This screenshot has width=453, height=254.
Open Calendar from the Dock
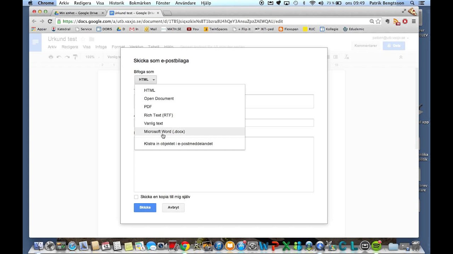click(106, 246)
